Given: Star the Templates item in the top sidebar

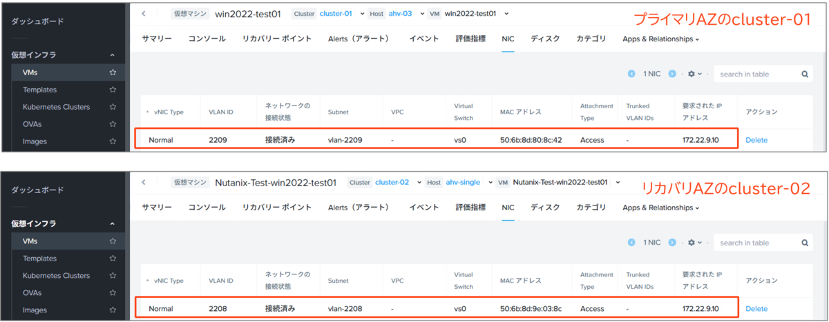Looking at the screenshot, I should point(113,90).
